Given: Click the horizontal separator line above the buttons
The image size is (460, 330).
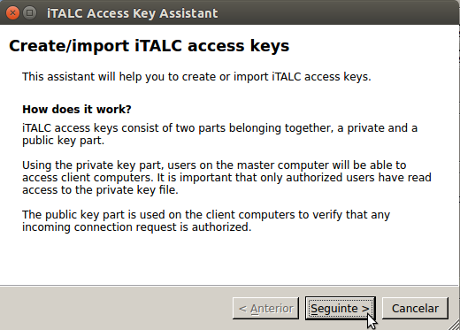Looking at the screenshot, I should [x=229, y=286].
